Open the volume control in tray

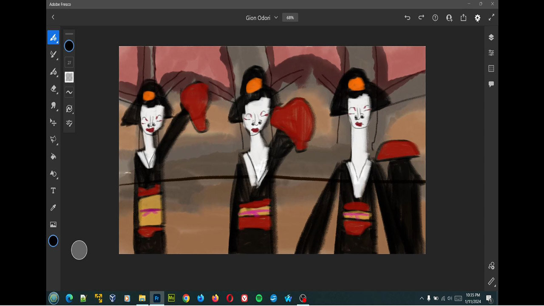450,298
